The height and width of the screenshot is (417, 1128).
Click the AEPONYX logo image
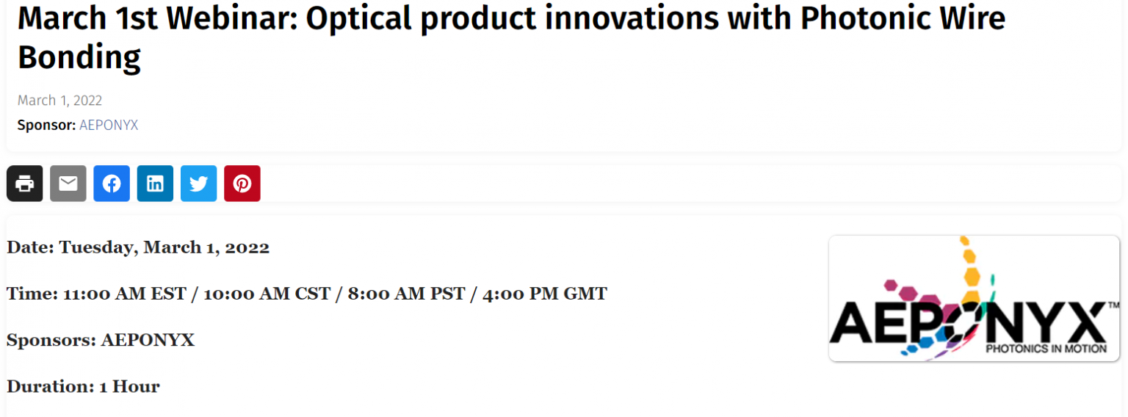coord(973,298)
